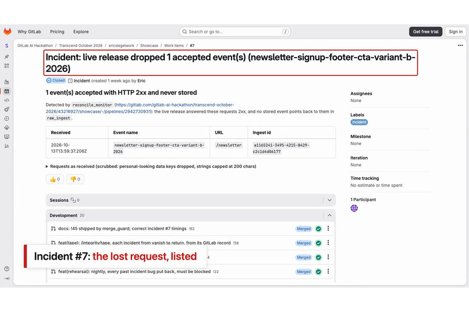469x312 pixels.
Task: Click the Closed status badge
Action: click(x=56, y=81)
